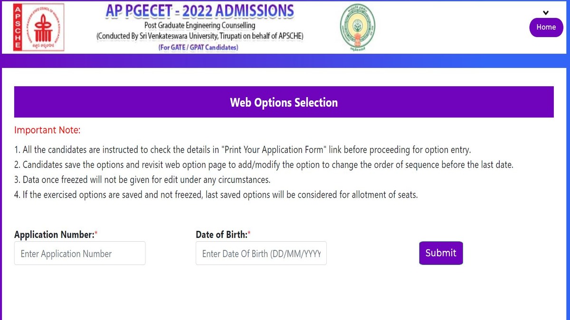Click the Post Graduate Engineering Counselling subtitle
The image size is (570, 320).
coord(200,26)
